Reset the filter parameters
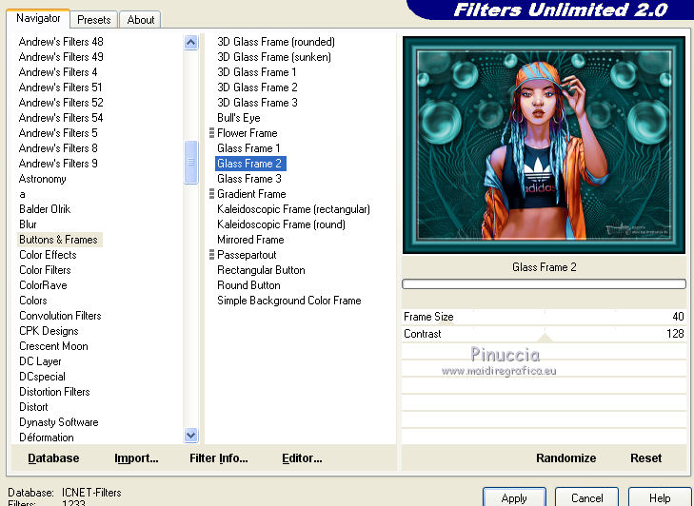The height and width of the screenshot is (506, 694). pyautogui.click(x=645, y=457)
